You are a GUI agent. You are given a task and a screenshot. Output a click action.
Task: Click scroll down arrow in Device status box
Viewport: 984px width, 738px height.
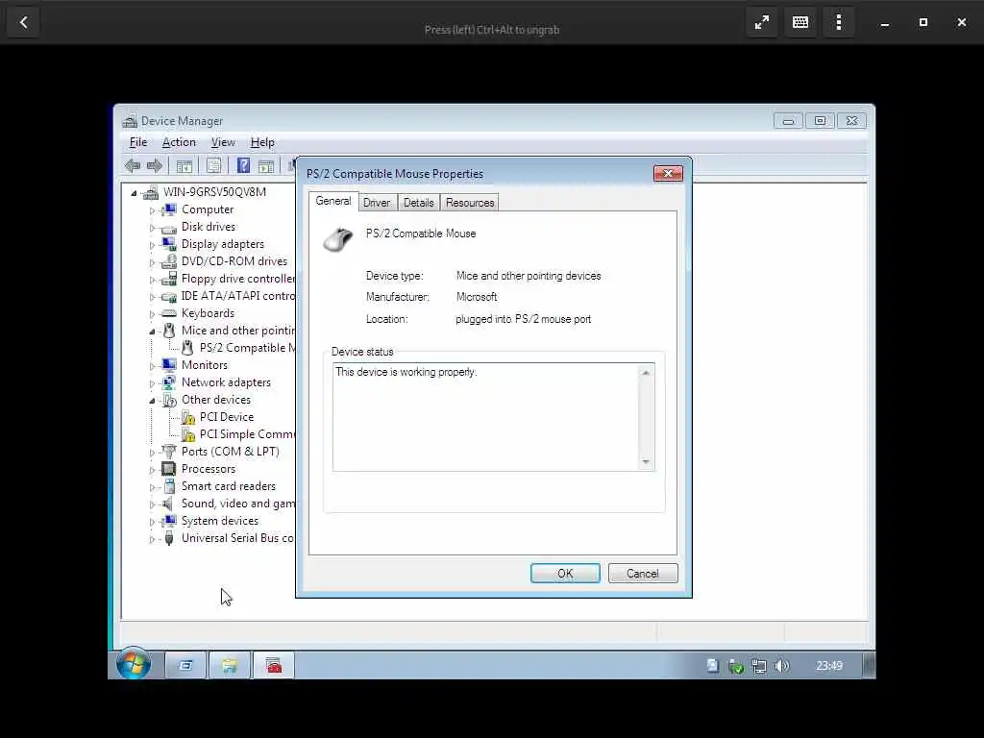point(646,462)
